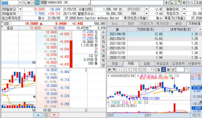Screen dimensions: 202x118
Task: Switch to the 배당 tab
Action: click(179, 24)
